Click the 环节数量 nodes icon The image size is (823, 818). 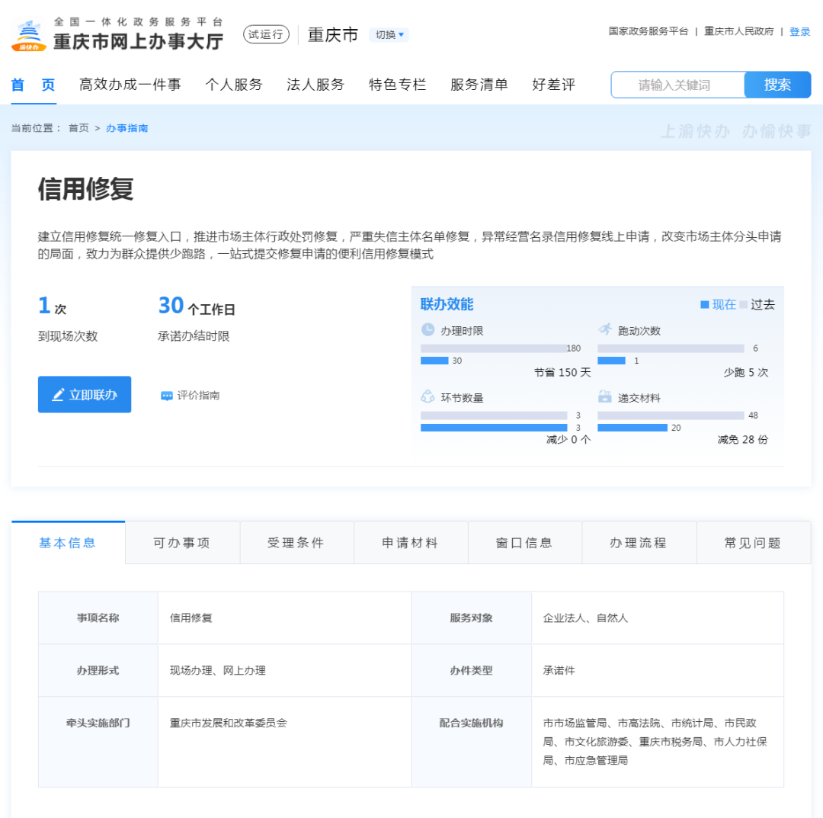(428, 397)
